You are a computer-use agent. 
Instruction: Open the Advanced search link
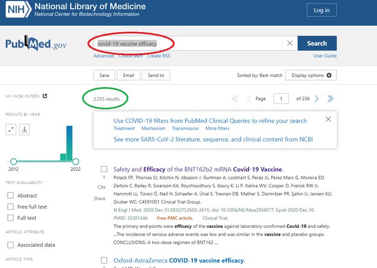coord(103,56)
